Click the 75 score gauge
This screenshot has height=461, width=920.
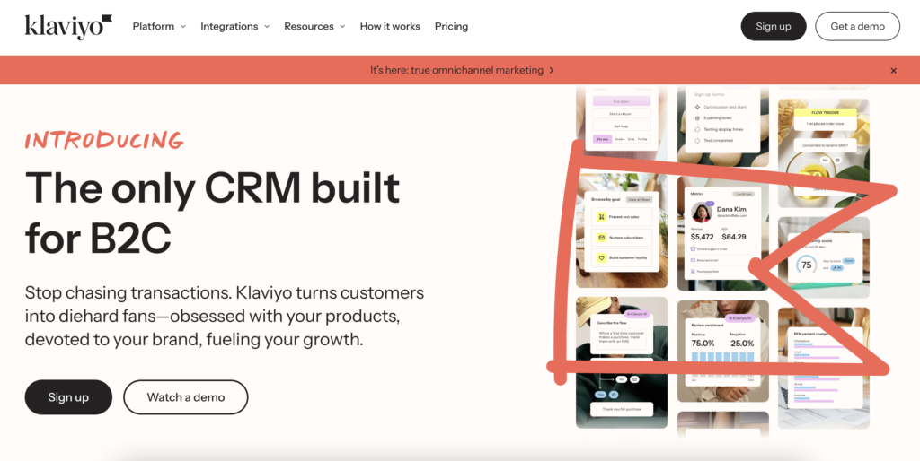(x=806, y=265)
